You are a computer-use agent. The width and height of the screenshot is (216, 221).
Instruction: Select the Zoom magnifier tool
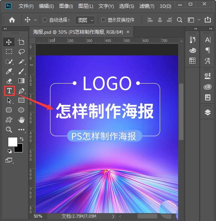pos(9,130)
